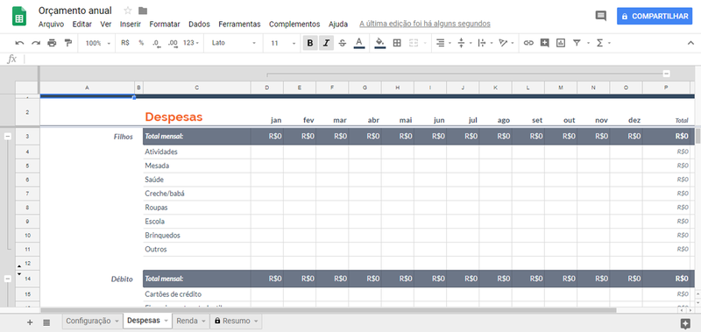Open the Ver menu
This screenshot has height=332, width=701.
click(106, 25)
